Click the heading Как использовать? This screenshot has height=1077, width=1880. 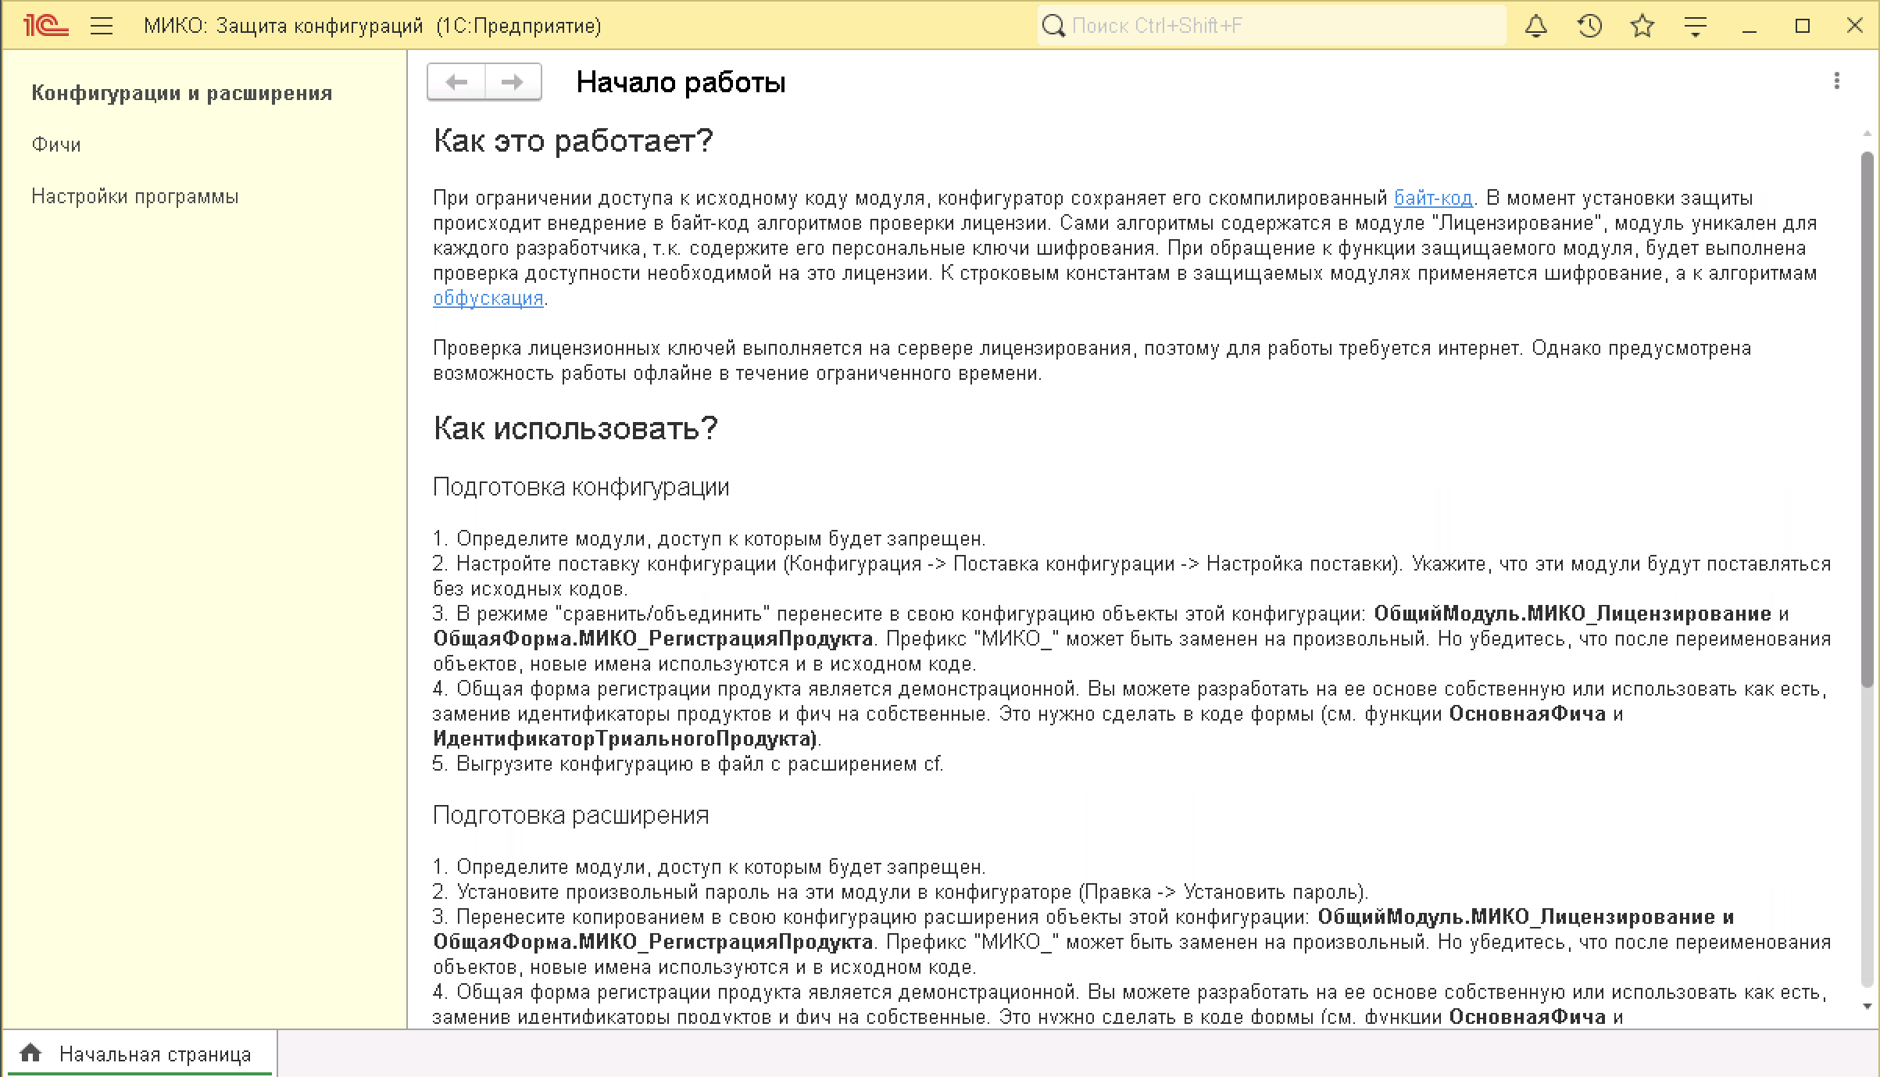(575, 428)
